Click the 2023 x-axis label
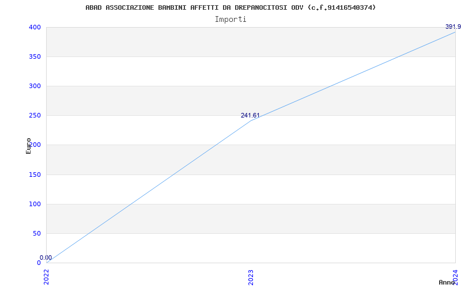The height and width of the screenshot is (288, 461). coord(251,278)
